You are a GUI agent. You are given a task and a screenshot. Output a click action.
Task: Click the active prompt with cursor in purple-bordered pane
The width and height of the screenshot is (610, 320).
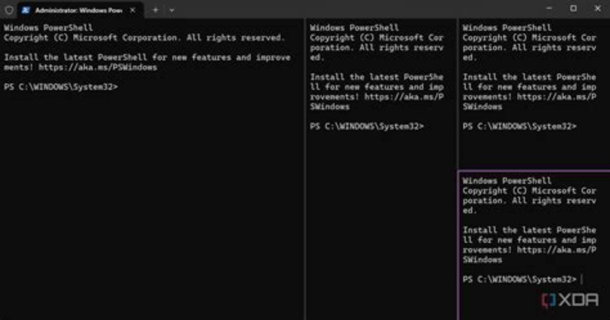click(x=522, y=279)
